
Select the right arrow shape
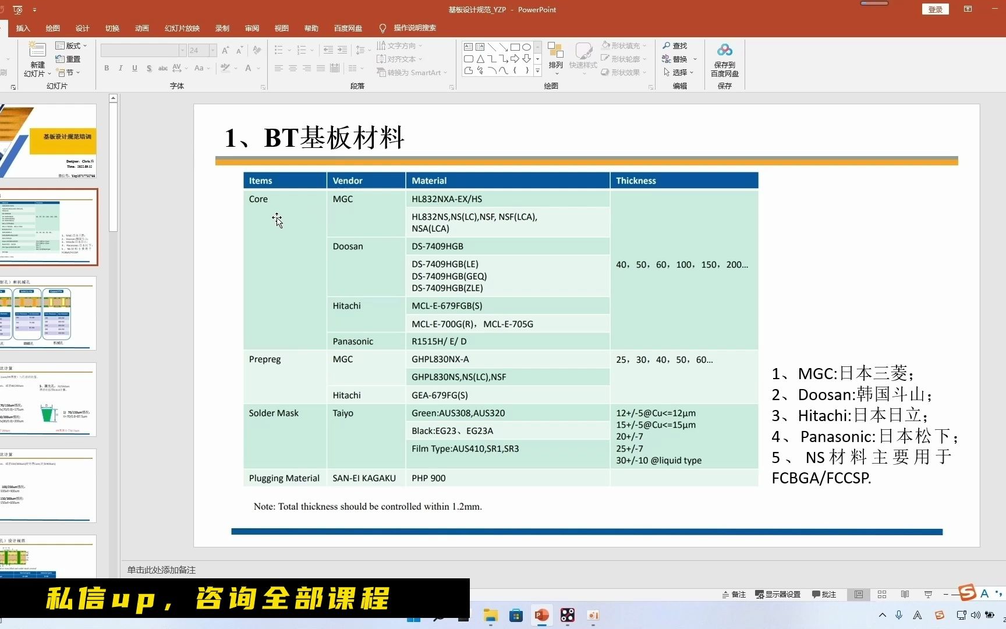pos(515,59)
